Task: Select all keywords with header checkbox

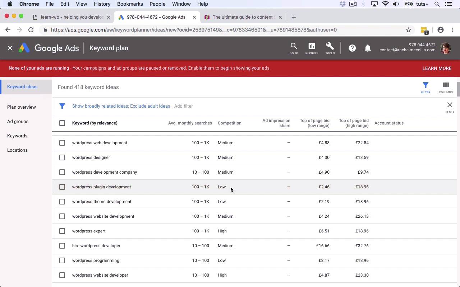Action: (x=62, y=123)
